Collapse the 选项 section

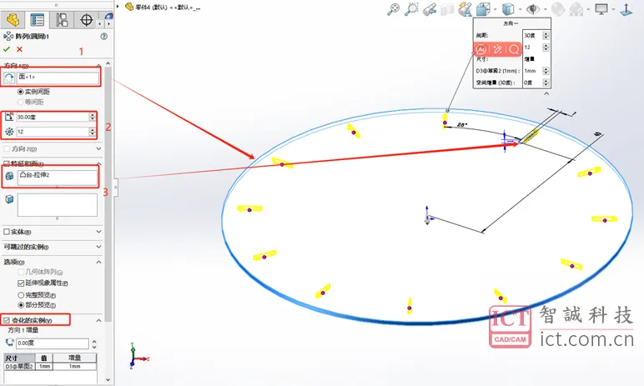(x=98, y=262)
